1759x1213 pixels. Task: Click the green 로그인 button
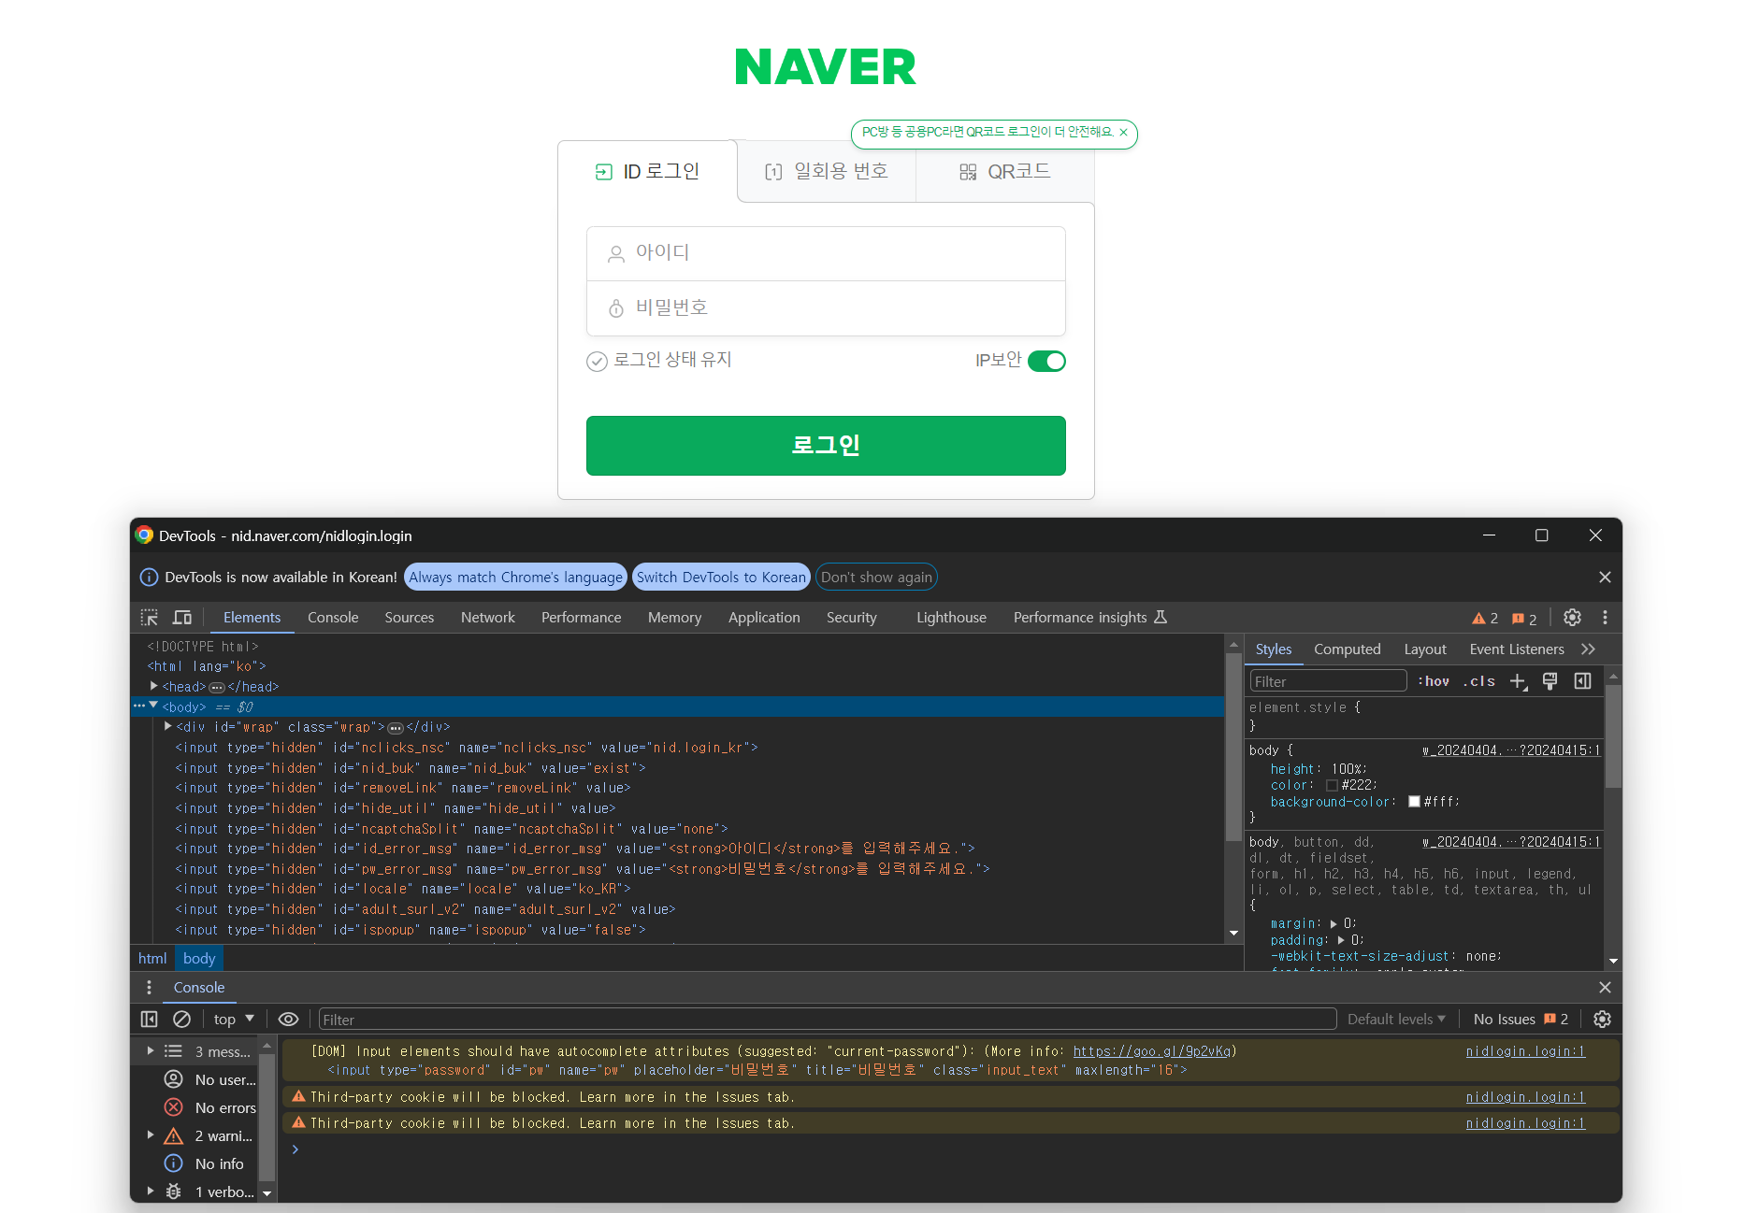826,446
